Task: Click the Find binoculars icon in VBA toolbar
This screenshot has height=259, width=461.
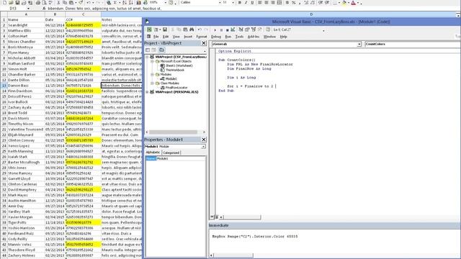Action: pos(192,29)
